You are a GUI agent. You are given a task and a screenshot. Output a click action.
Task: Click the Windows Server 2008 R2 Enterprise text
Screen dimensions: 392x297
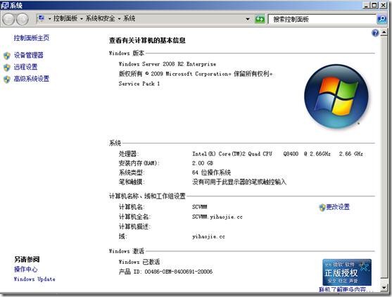point(167,64)
